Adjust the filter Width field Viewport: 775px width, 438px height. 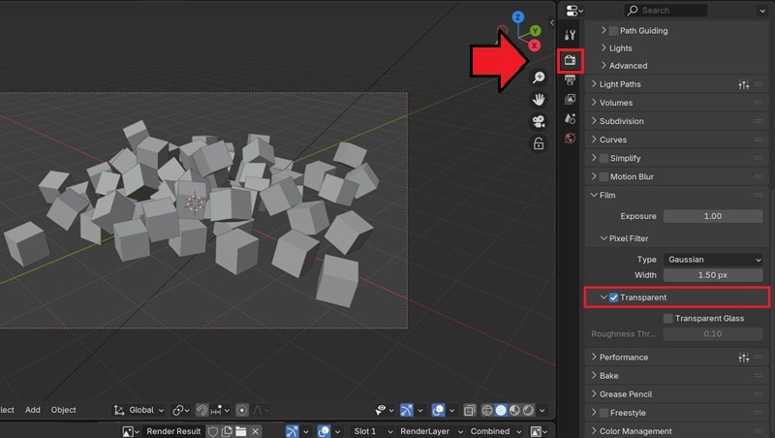tap(713, 275)
